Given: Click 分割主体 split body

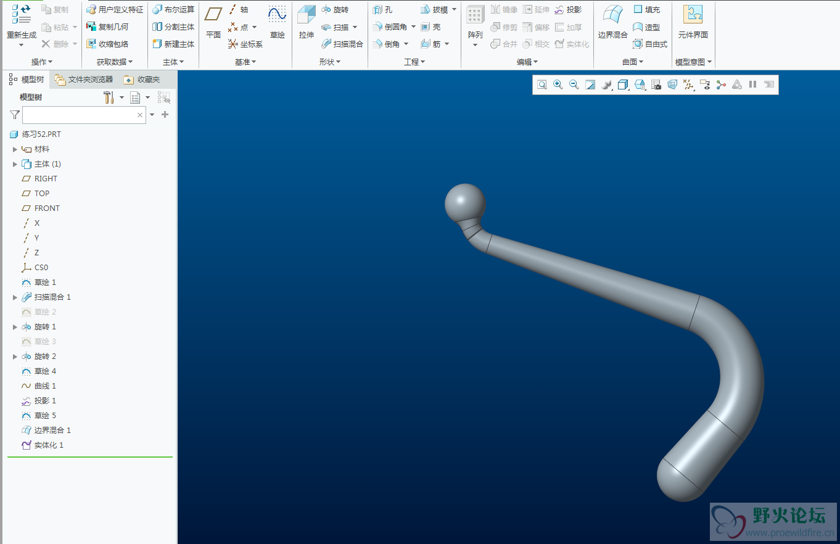Looking at the screenshot, I should pyautogui.click(x=173, y=27).
